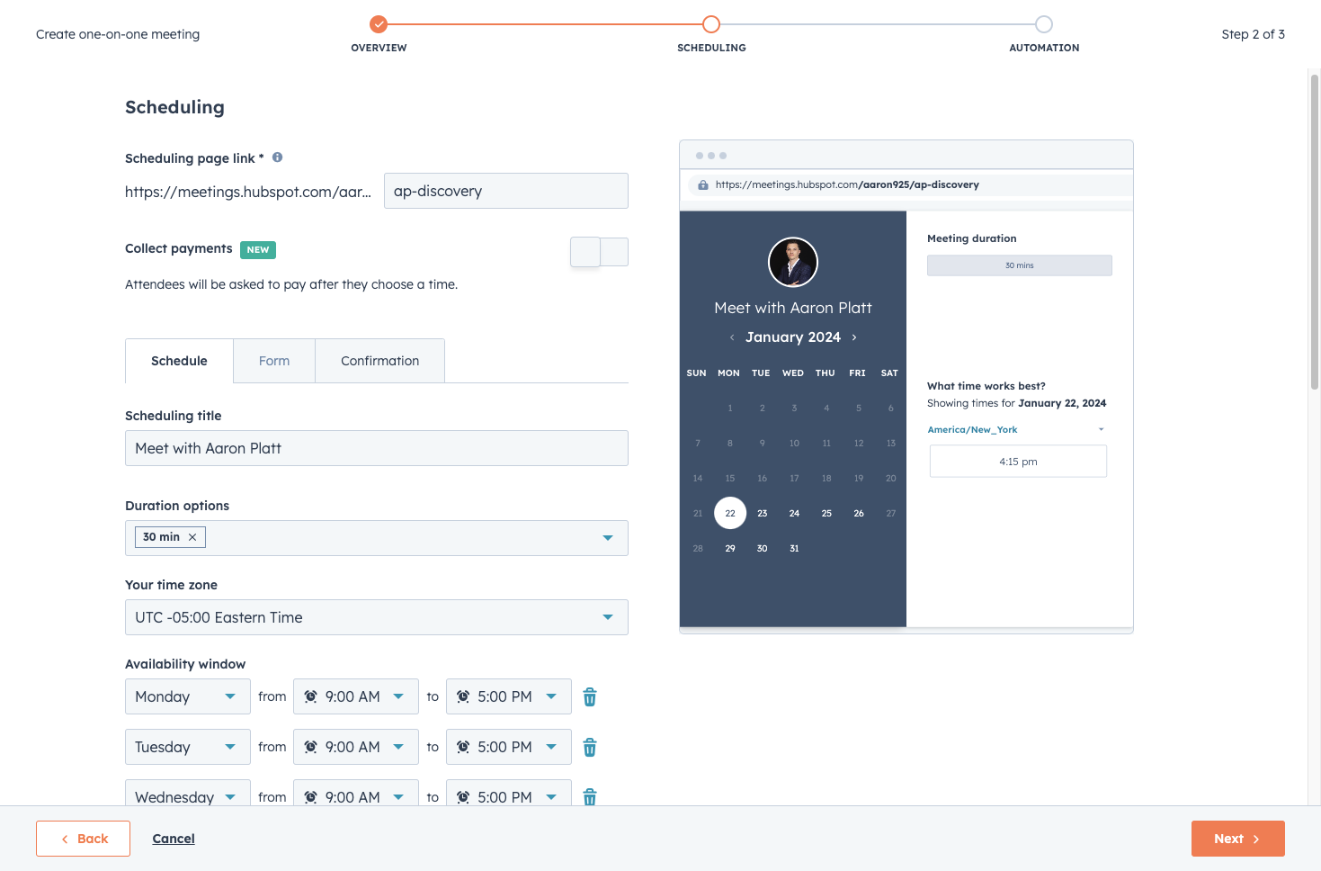Image resolution: width=1321 pixels, height=871 pixels.
Task: Delete the Wednesday availability row
Action: point(590,796)
